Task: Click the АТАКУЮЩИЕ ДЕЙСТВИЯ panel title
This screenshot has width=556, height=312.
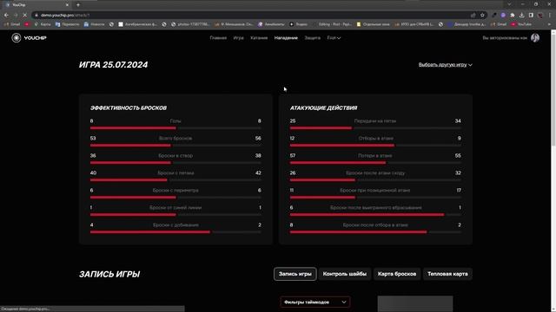Action: click(x=323, y=107)
